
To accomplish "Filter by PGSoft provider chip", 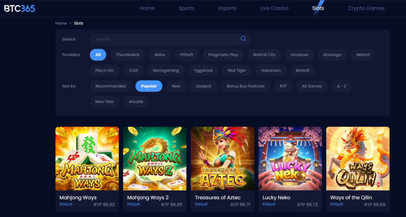I will tap(187, 55).
